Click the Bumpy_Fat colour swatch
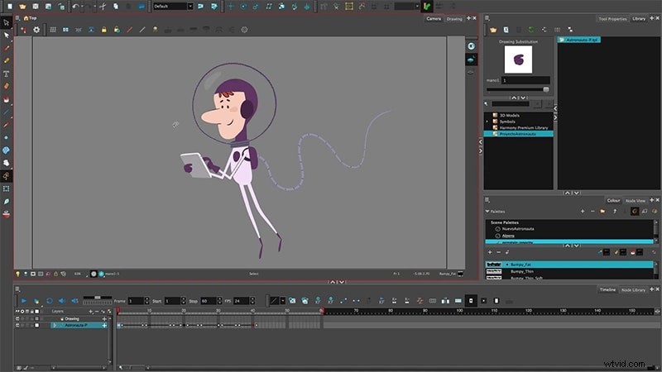The image size is (662, 372). click(x=495, y=264)
